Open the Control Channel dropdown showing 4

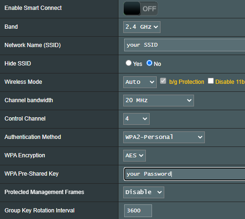pos(136,119)
